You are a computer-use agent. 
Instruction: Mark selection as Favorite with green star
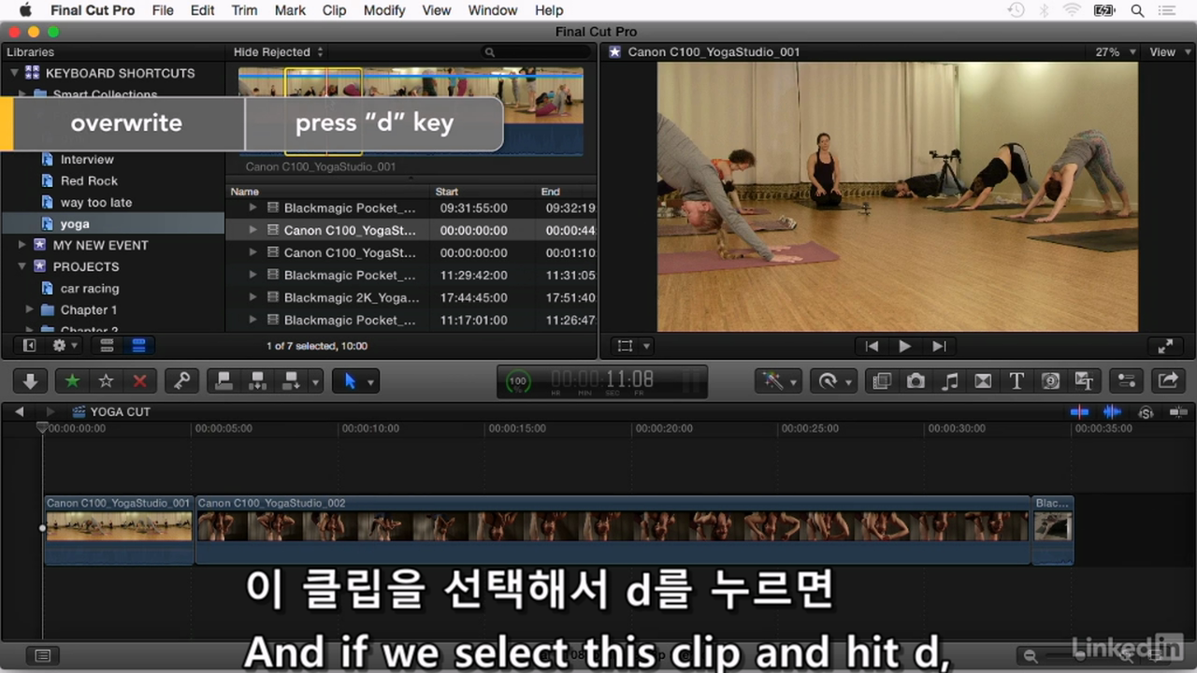tap(72, 381)
